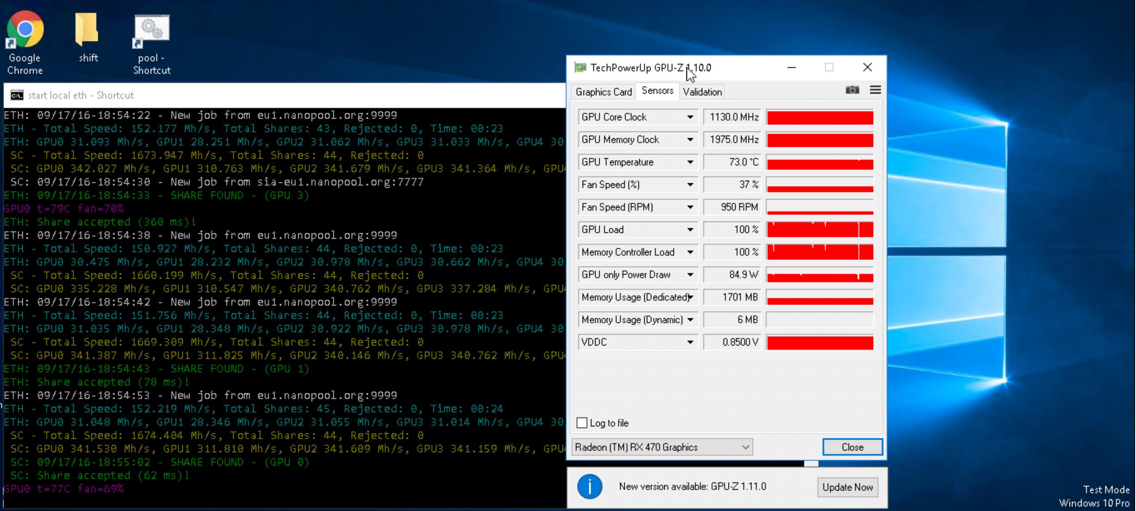
Task: Click the blue info icon in update notice
Action: pos(589,486)
